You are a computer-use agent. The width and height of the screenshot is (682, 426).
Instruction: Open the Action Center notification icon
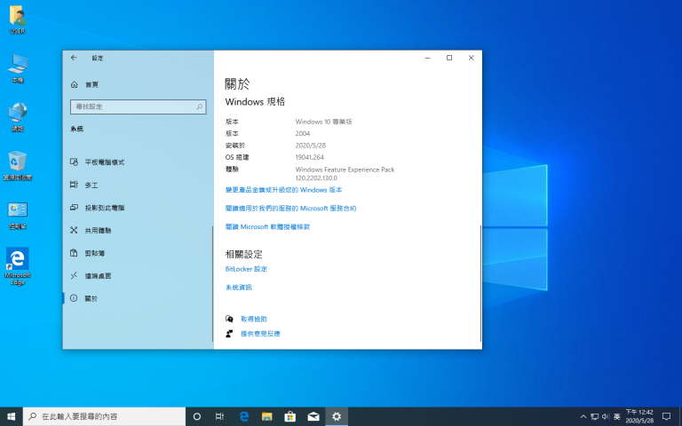666,416
